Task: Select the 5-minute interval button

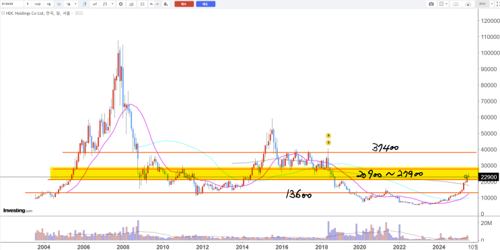Action: tap(28, 4)
